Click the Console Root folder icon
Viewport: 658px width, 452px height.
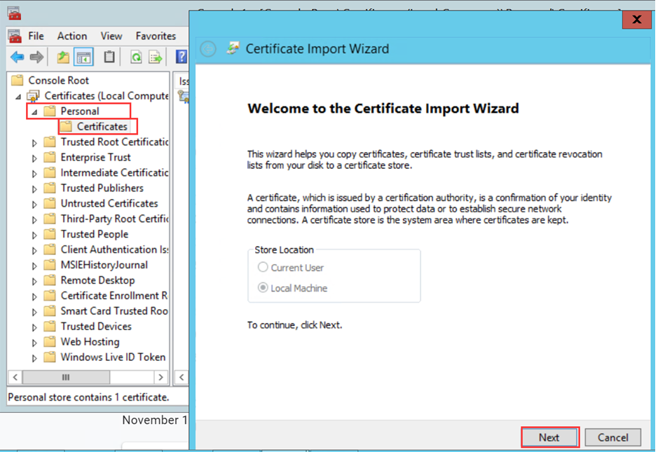[x=18, y=80]
